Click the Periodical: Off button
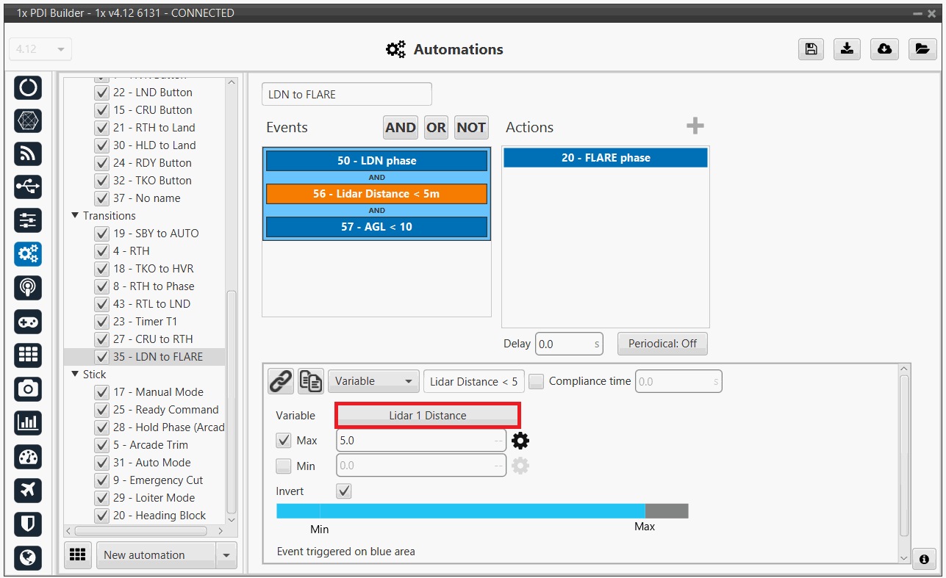Viewport: 946px width, 578px height. coord(662,344)
